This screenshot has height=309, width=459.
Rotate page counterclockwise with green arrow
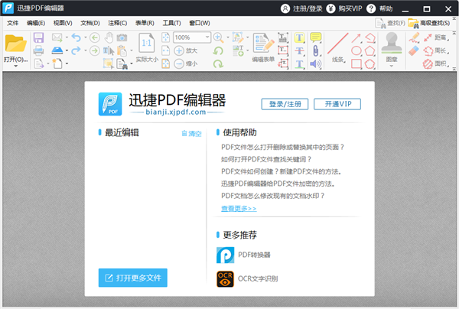218,50
